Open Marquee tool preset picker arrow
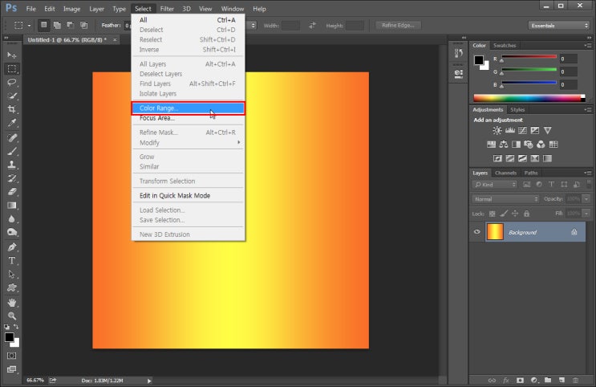The width and height of the screenshot is (596, 387). tap(29, 26)
